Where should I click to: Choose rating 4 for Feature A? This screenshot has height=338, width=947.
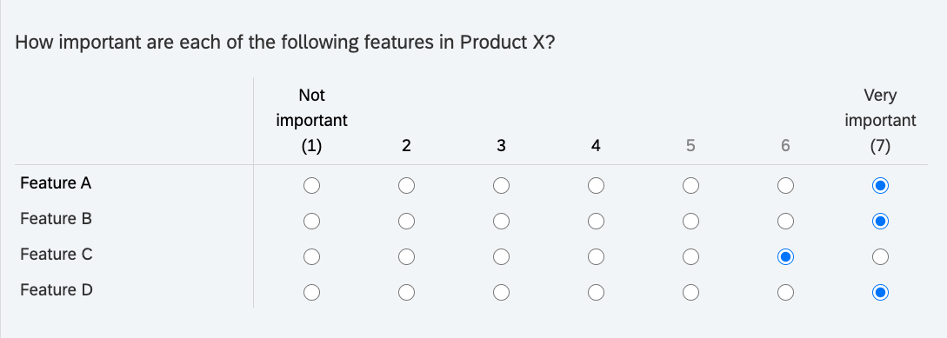[x=596, y=186]
